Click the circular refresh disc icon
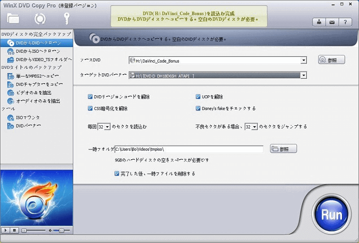Image resolution: width=359 pixels, height=243 pixels. 40,19
